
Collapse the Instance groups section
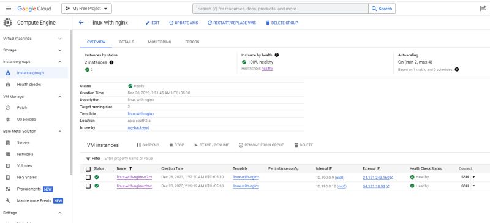[x=60, y=62]
